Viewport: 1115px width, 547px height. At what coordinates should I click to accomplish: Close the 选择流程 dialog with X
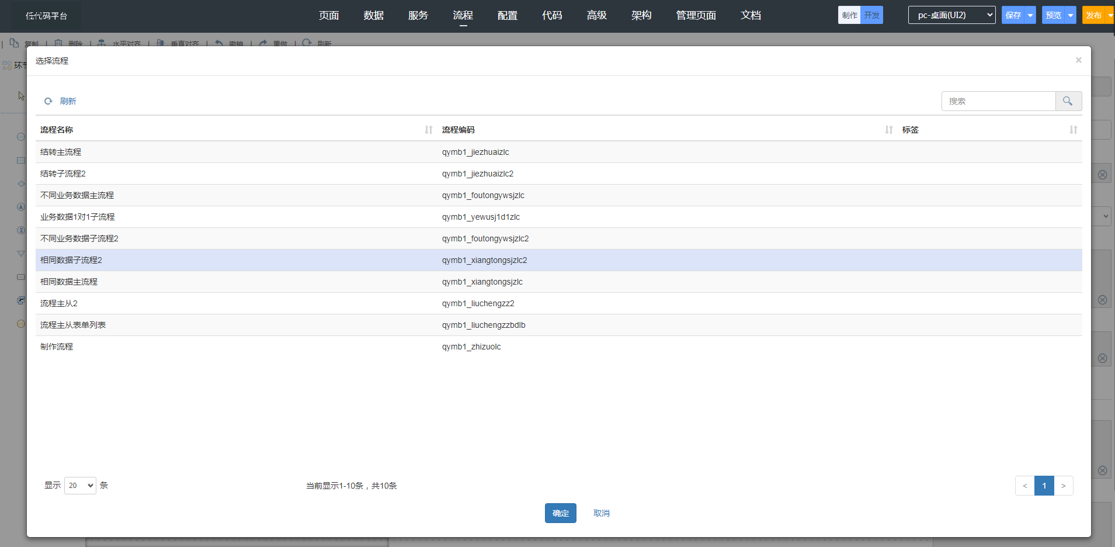coord(1078,60)
